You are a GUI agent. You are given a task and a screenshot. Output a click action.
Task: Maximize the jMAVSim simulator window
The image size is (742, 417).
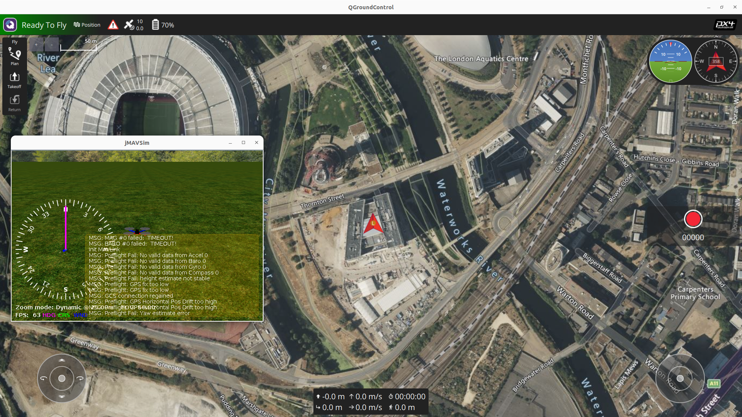pos(243,142)
